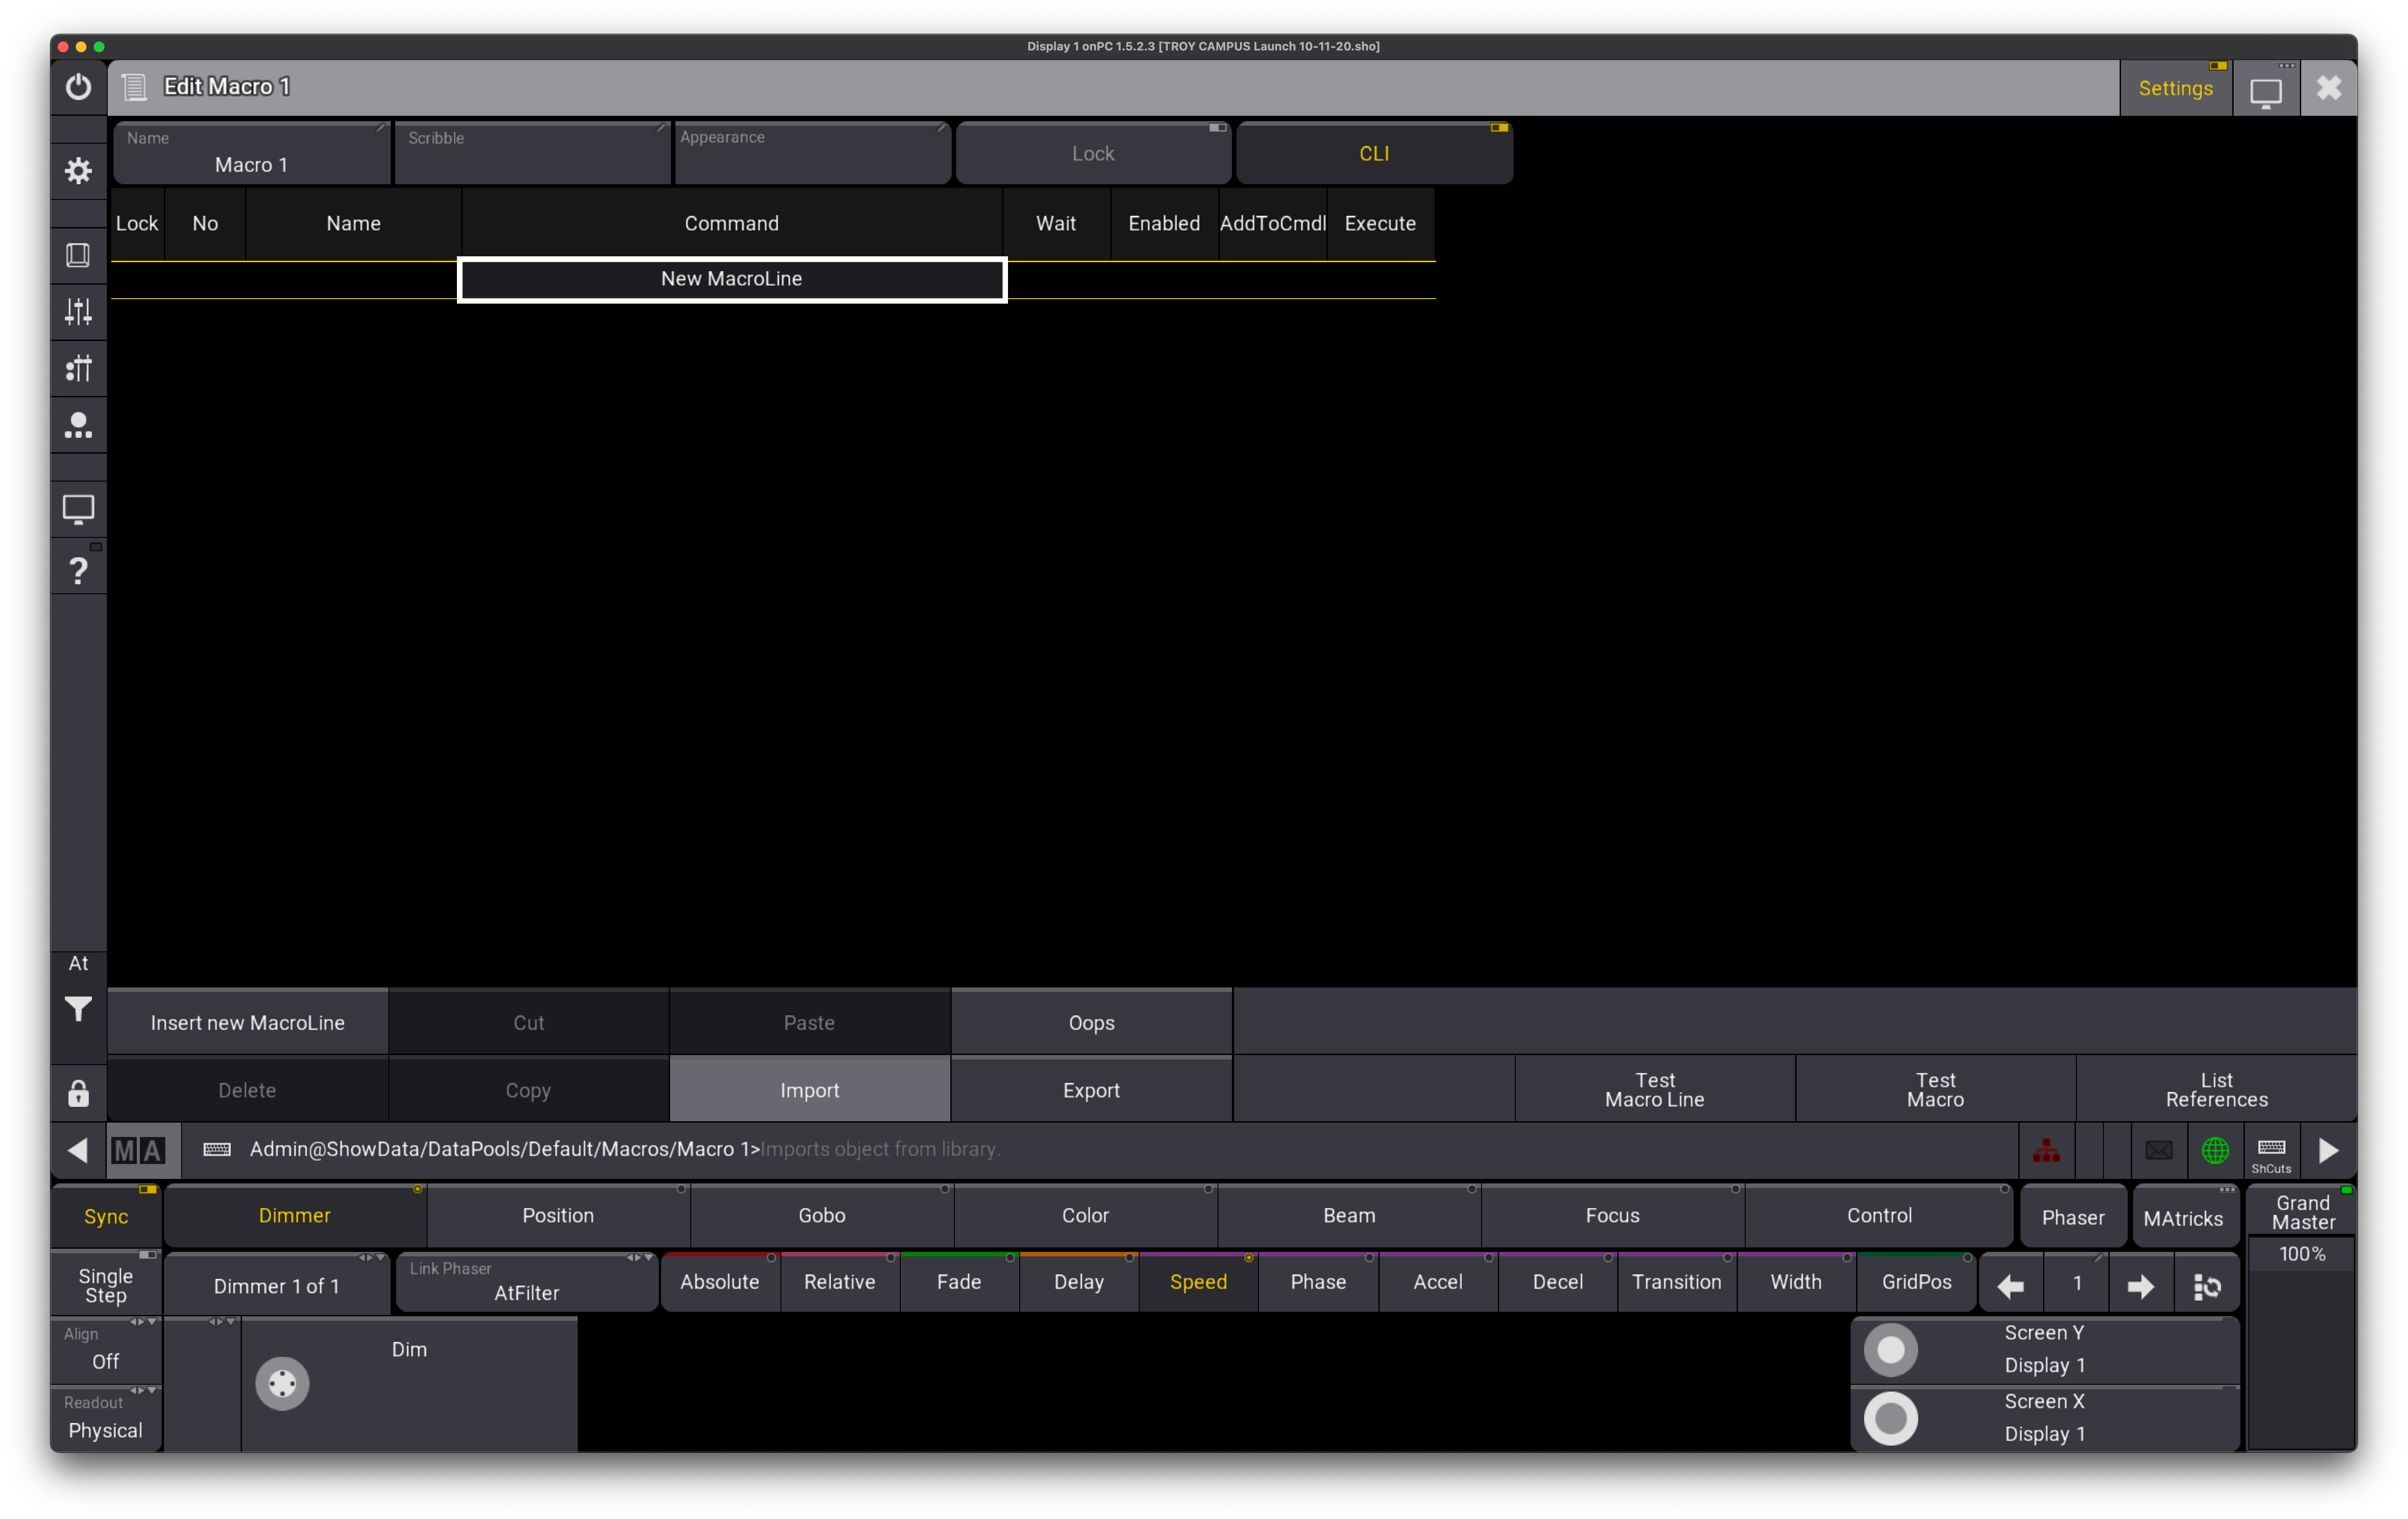Switch to the Control tab
Screen dimensions: 2408x1519
pos(1879,1216)
